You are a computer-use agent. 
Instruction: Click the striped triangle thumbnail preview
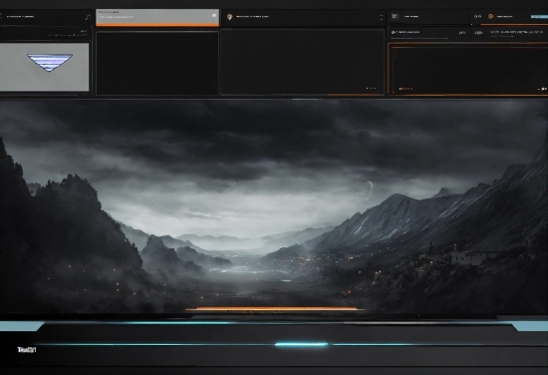(x=50, y=62)
